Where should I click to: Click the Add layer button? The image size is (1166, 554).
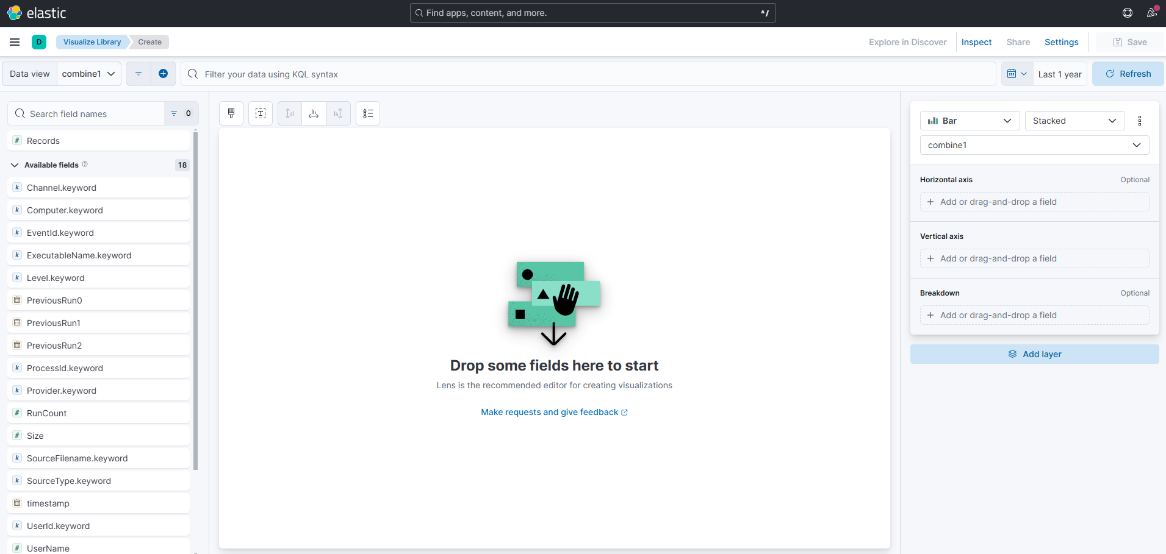pos(1034,354)
